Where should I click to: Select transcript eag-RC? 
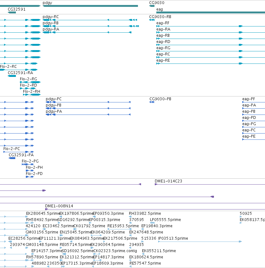211,57
